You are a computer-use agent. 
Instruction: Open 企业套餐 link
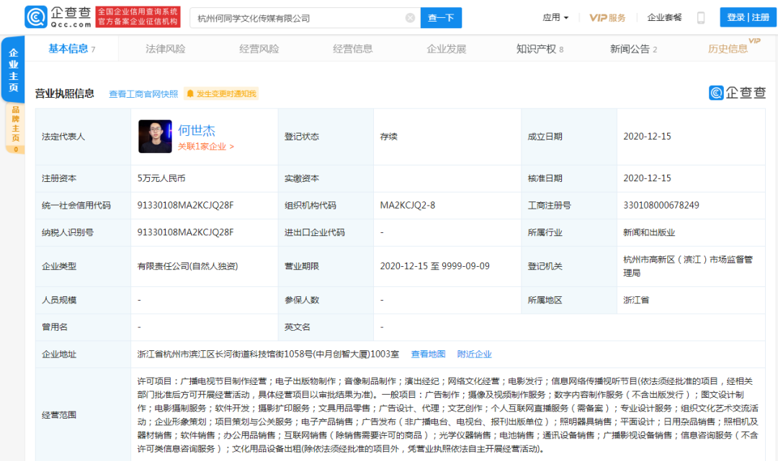pos(664,18)
